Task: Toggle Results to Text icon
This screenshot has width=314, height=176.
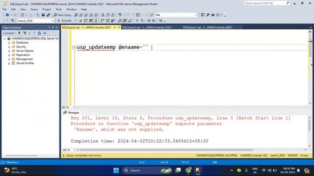Action: pyautogui.click(x=120, y=21)
